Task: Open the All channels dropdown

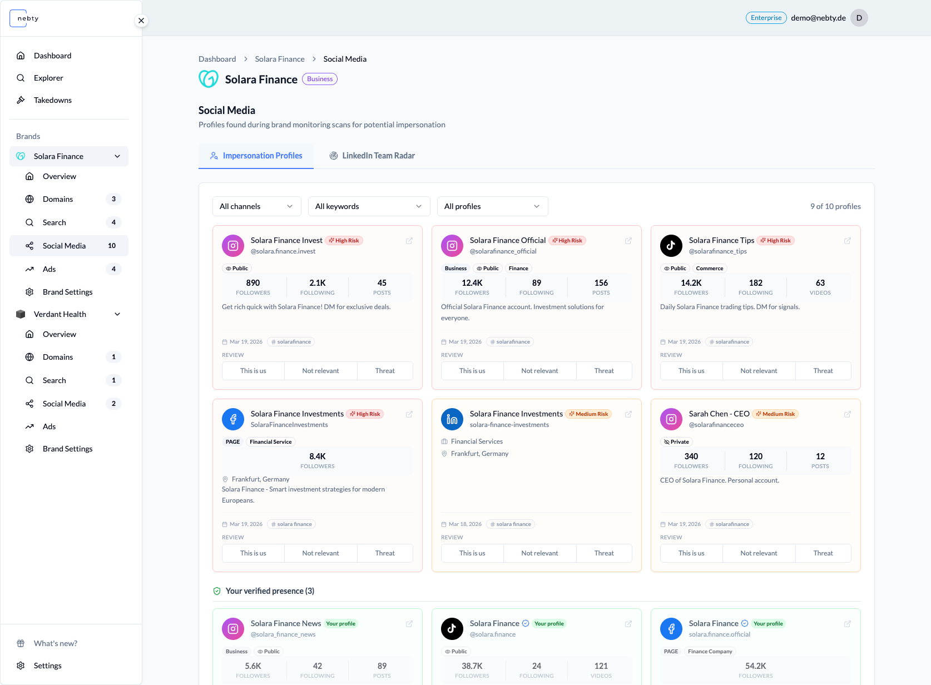Action: pos(257,206)
